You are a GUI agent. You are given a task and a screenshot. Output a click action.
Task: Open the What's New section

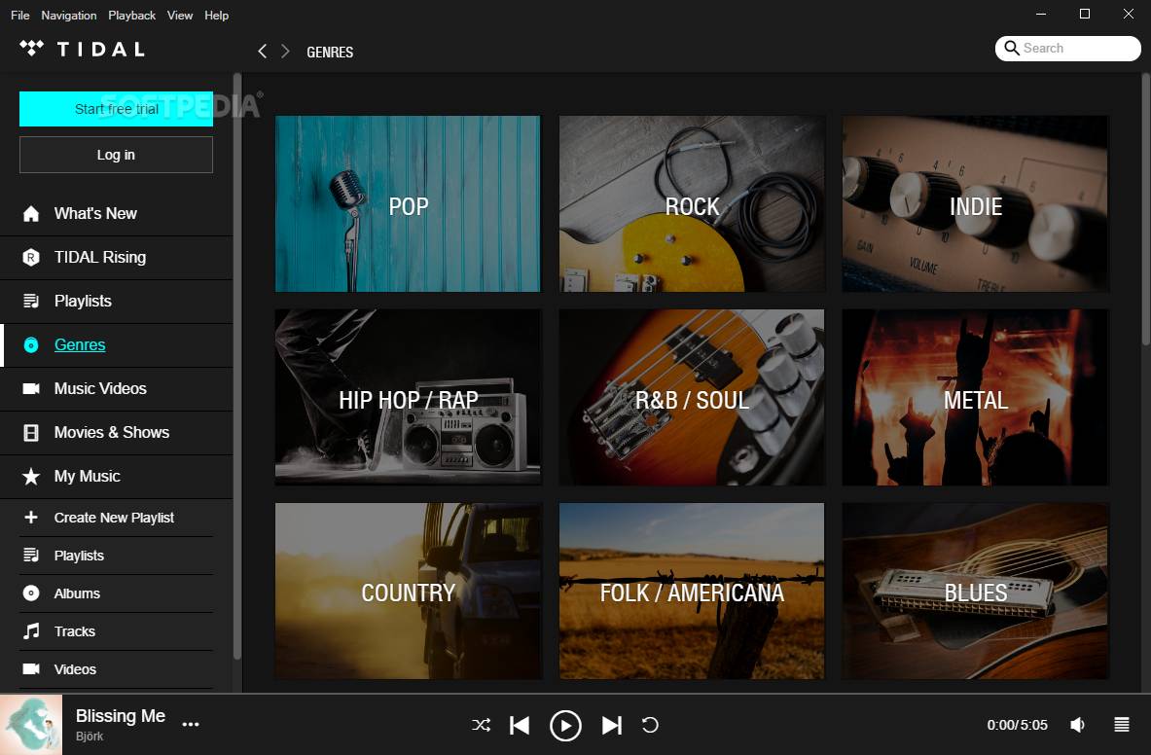[116, 213]
